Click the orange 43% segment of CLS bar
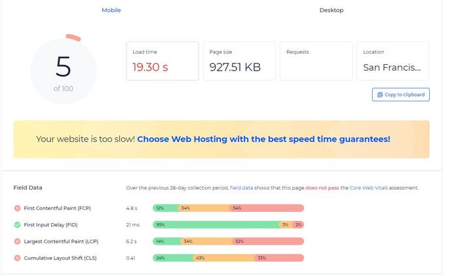This screenshot has height=276, width=475. coord(223,258)
